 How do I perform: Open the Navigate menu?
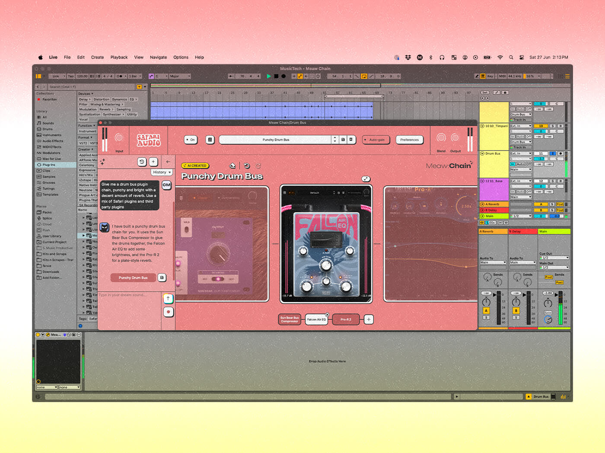click(158, 57)
